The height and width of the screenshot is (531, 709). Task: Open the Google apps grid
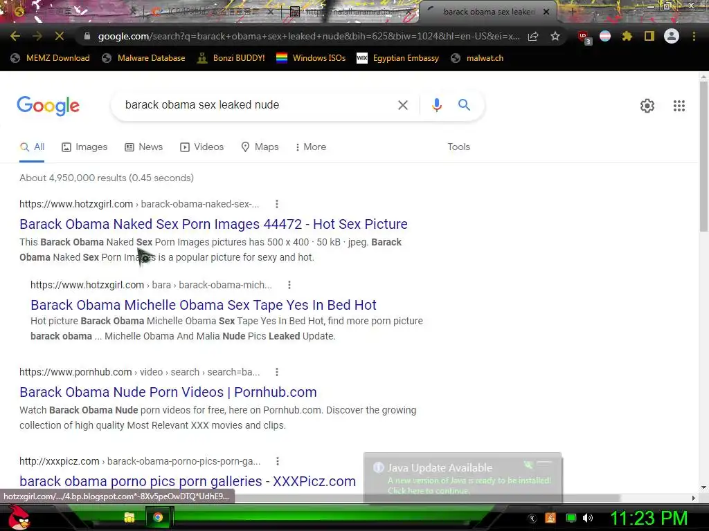tap(679, 106)
